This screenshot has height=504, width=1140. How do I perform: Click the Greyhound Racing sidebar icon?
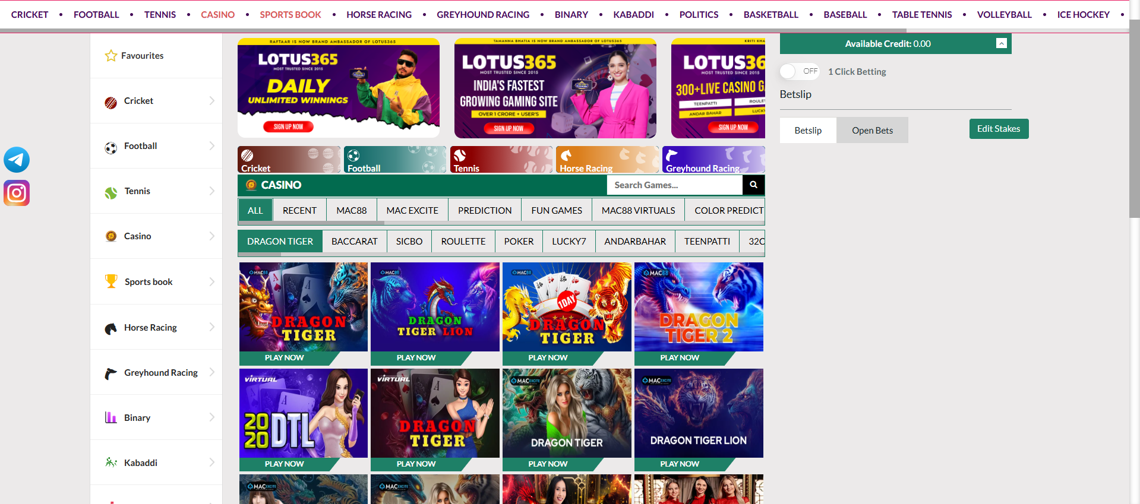tap(111, 373)
